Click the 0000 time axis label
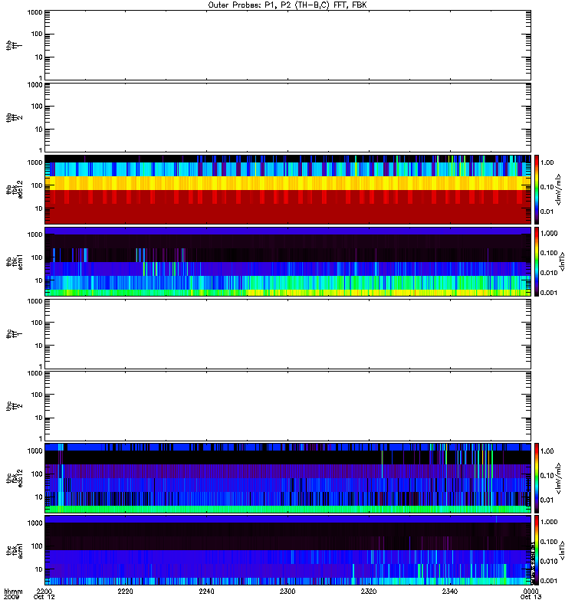 point(531,591)
